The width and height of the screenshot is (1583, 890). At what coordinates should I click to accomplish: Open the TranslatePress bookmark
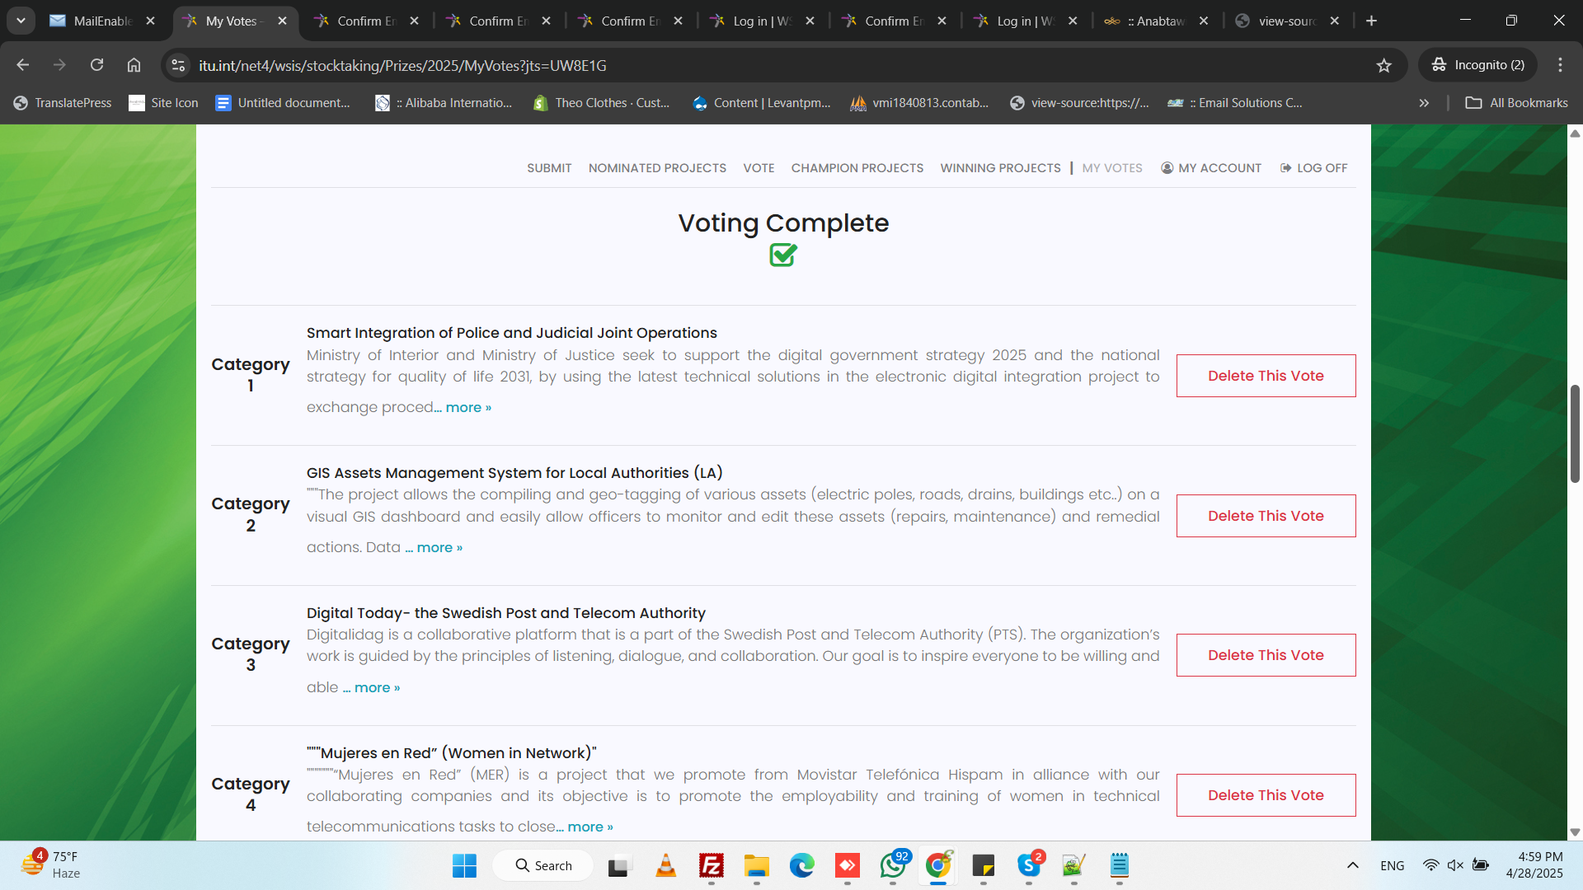pos(63,103)
